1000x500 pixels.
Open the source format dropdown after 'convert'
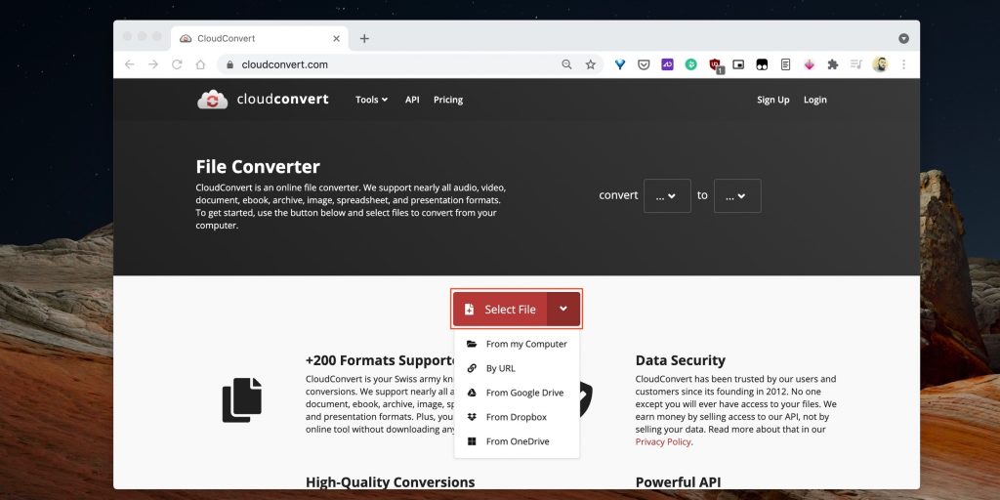[x=667, y=195]
